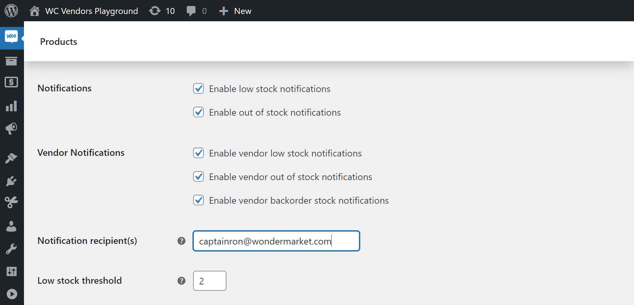Focus the notification recipient email field
Image resolution: width=634 pixels, height=305 pixels.
[x=276, y=241]
